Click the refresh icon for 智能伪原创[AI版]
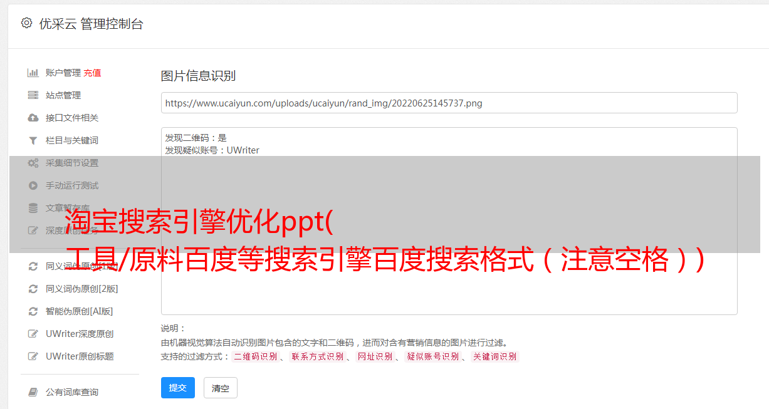This screenshot has width=769, height=409. pos(33,311)
